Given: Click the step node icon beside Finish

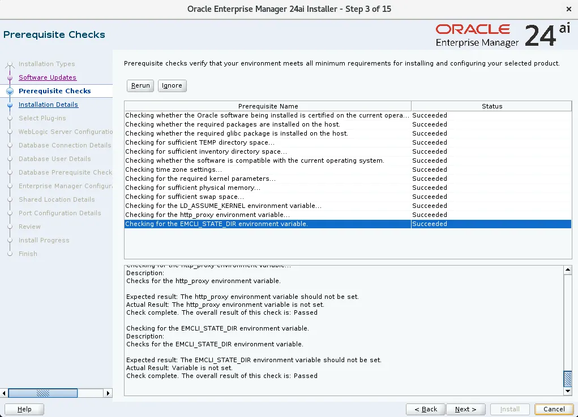Looking at the screenshot, I should [x=11, y=254].
